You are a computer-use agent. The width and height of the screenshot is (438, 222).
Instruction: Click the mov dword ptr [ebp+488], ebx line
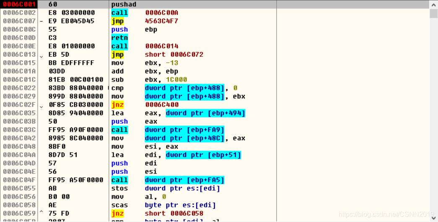click(178, 97)
